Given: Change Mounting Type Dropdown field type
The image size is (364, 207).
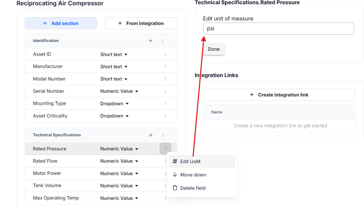Looking at the screenshot, I should [114, 104].
